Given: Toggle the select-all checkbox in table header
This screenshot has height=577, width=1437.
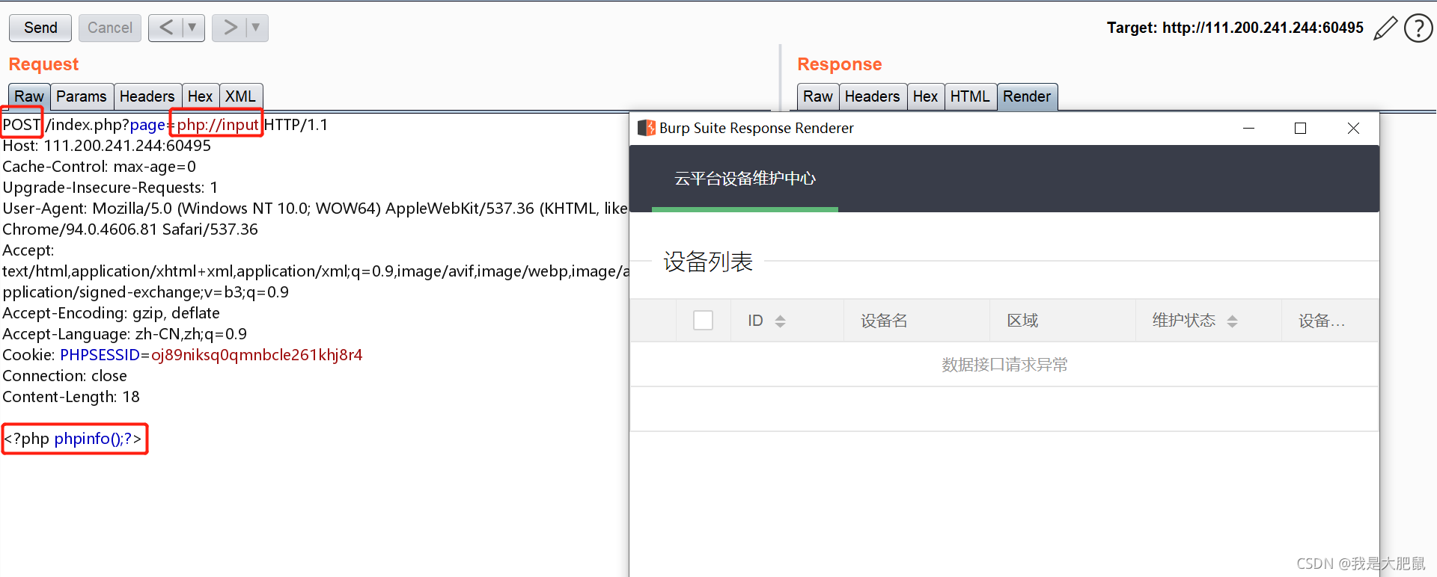Looking at the screenshot, I should (x=703, y=321).
